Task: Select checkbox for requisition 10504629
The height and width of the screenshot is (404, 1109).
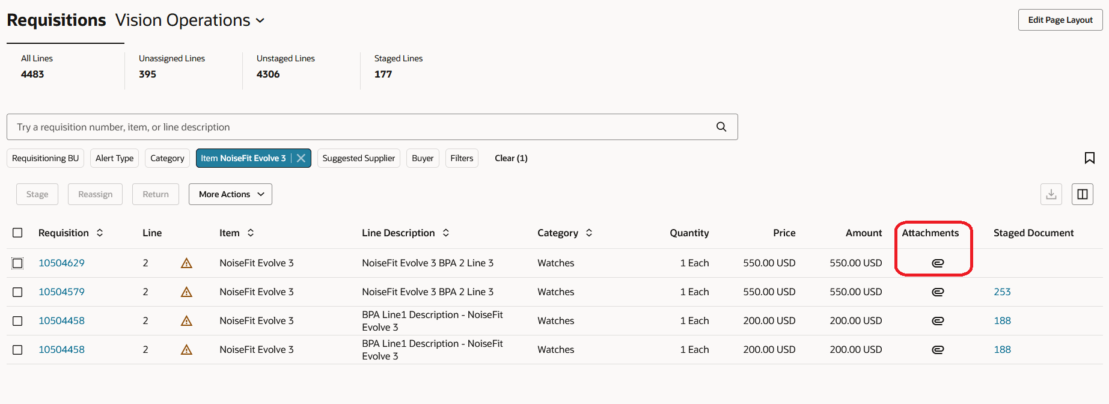Action: click(17, 263)
